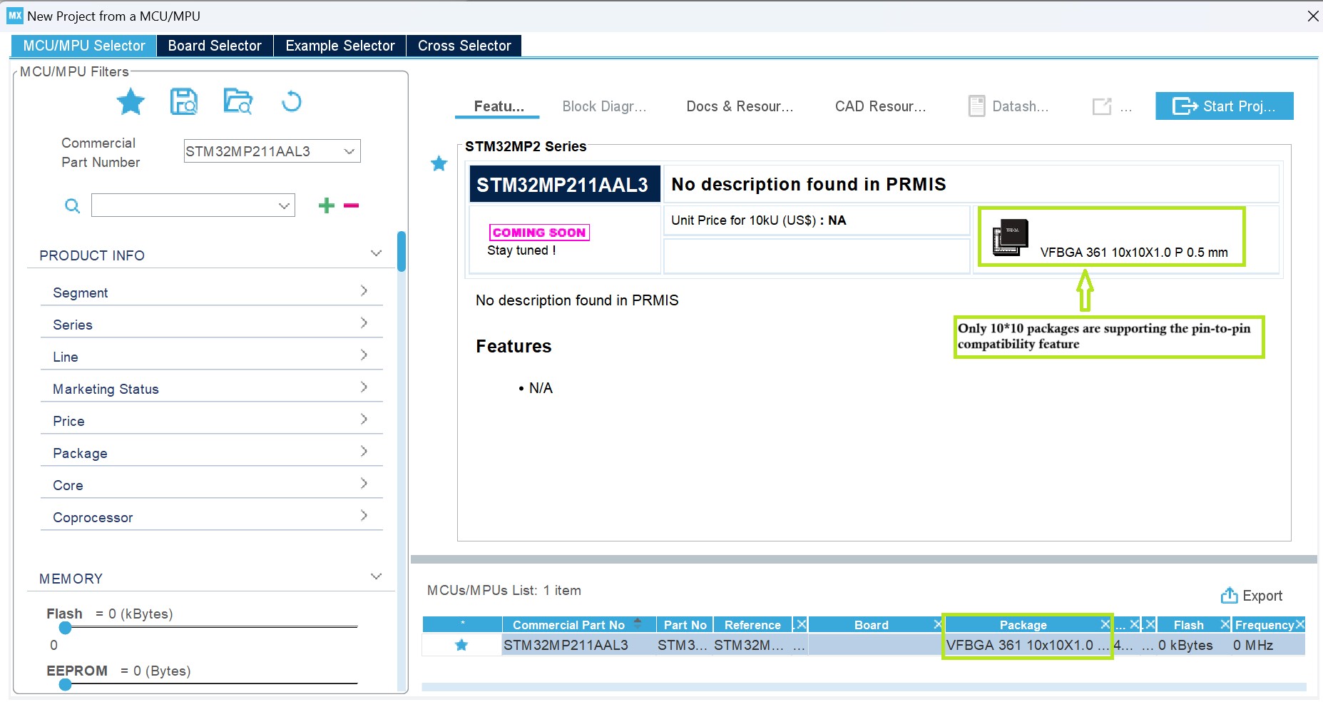This screenshot has height=702, width=1323.
Task: Remove the Board column using its X icon
Action: pos(938,624)
